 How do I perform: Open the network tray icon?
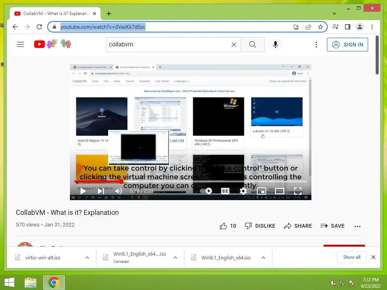[x=342, y=283]
